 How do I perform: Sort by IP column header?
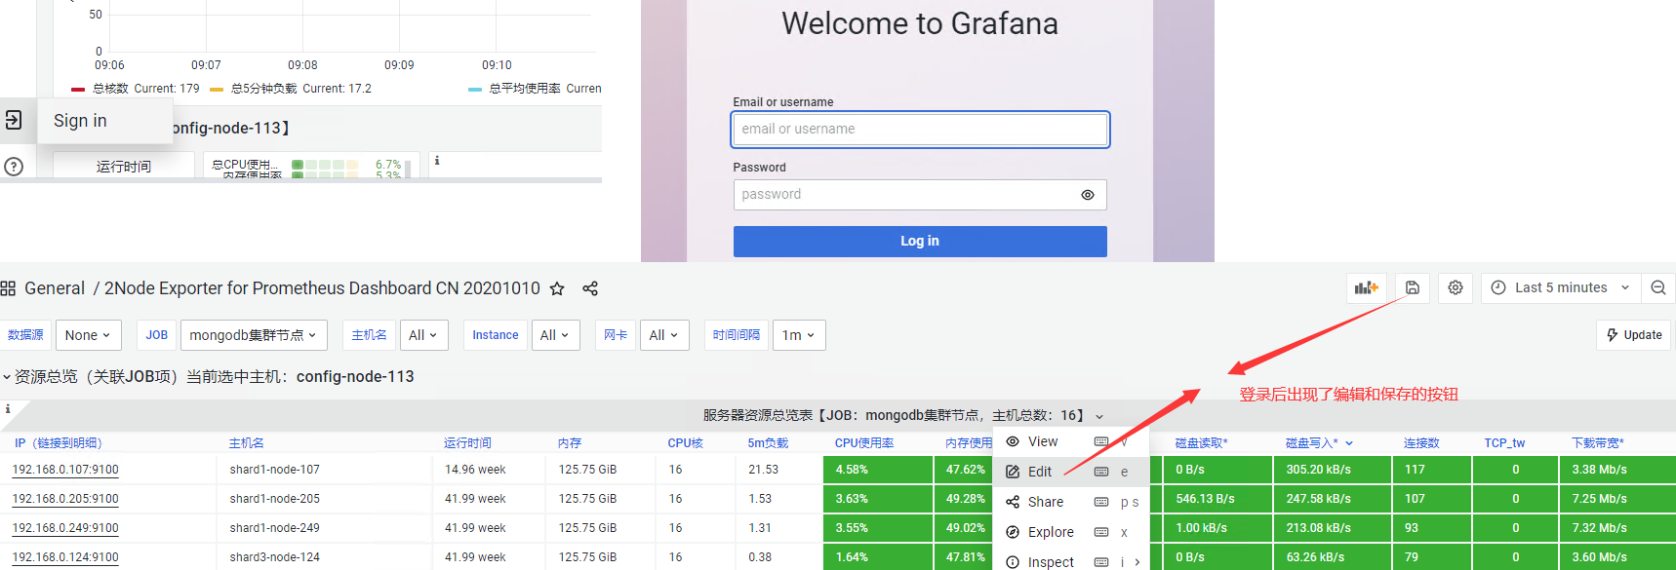[x=59, y=443]
